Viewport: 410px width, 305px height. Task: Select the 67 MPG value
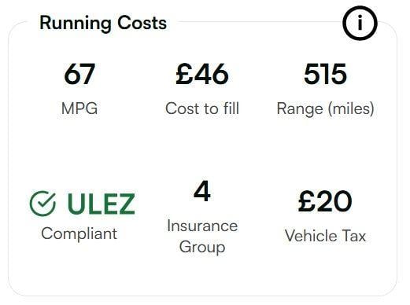point(79,74)
